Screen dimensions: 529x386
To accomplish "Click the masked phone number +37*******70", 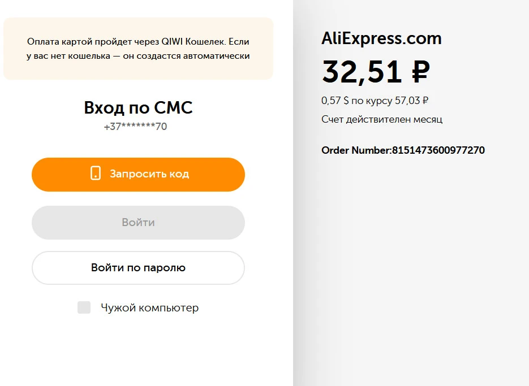I will [135, 127].
